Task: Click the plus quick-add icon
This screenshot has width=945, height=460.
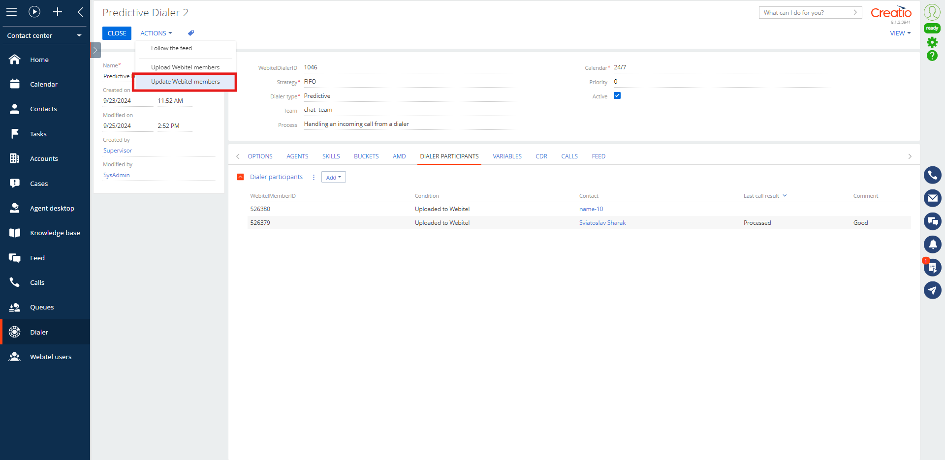Action: [58, 12]
